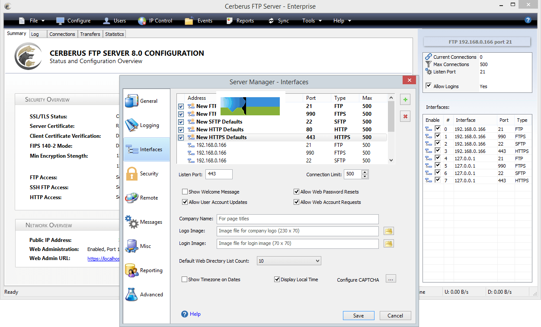The image size is (541, 327).
Task: Click into the Logo Image path field
Action: tap(298, 231)
